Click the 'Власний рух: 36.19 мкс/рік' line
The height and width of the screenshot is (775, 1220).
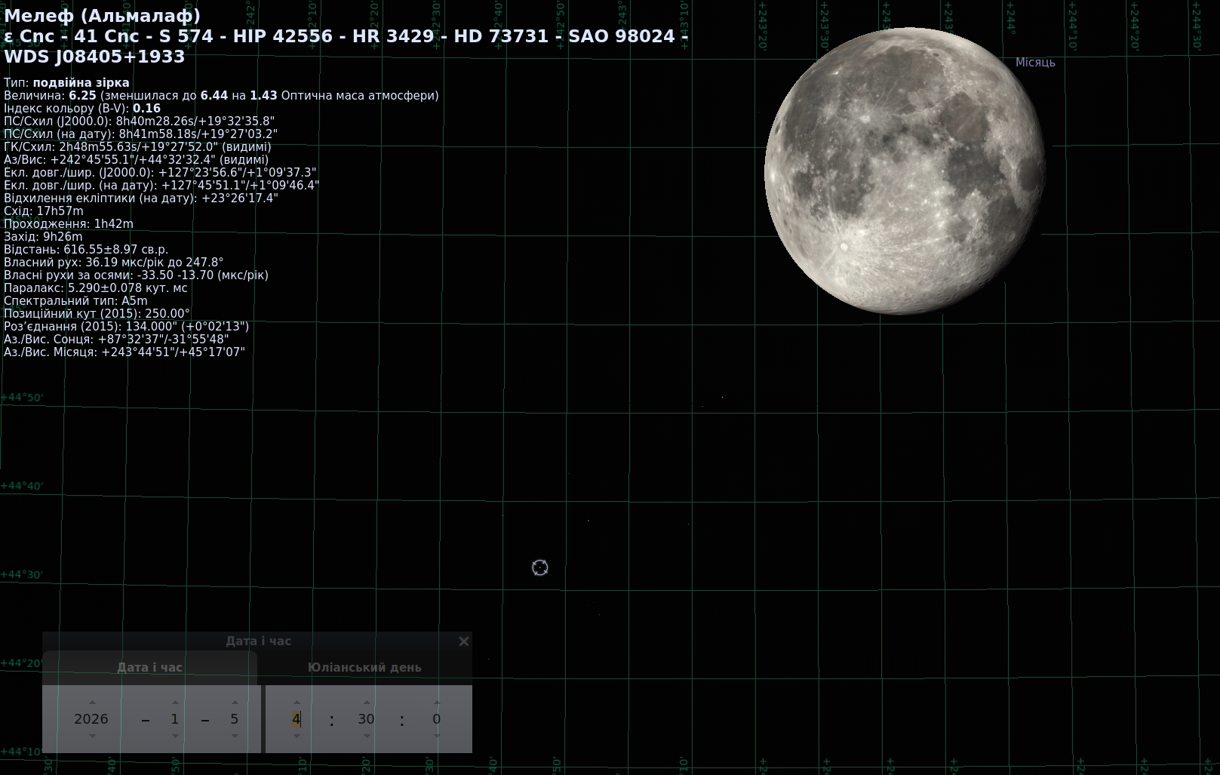click(x=114, y=263)
